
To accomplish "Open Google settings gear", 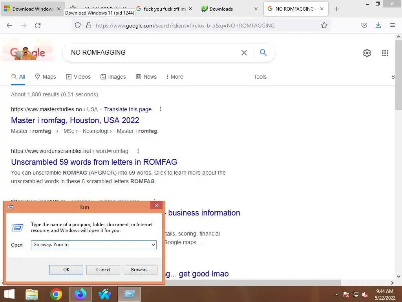I will coord(367,53).
